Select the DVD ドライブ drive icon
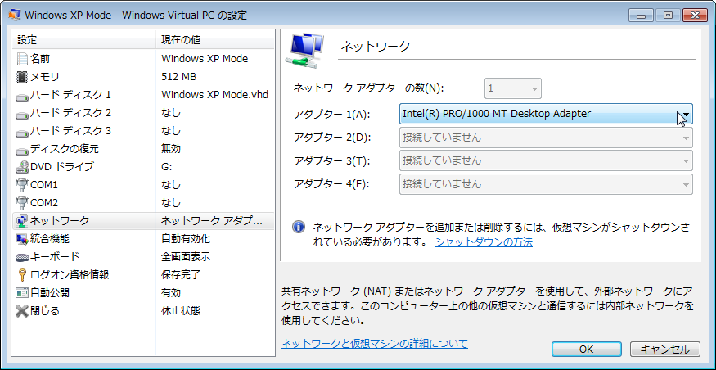The height and width of the screenshot is (370, 716). [x=21, y=167]
